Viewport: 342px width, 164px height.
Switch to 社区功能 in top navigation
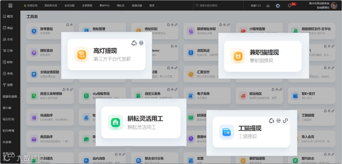click(70, 5)
